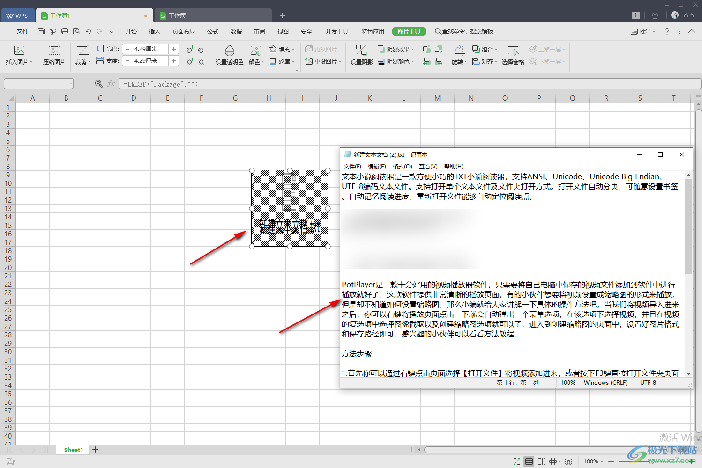Click Set Transparent Color (设置透明色)
This screenshot has width=702, height=468.
pyautogui.click(x=230, y=55)
